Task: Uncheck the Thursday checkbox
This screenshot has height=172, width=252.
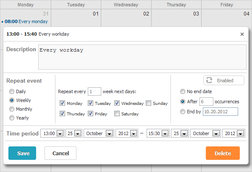Action: (x=62, y=114)
